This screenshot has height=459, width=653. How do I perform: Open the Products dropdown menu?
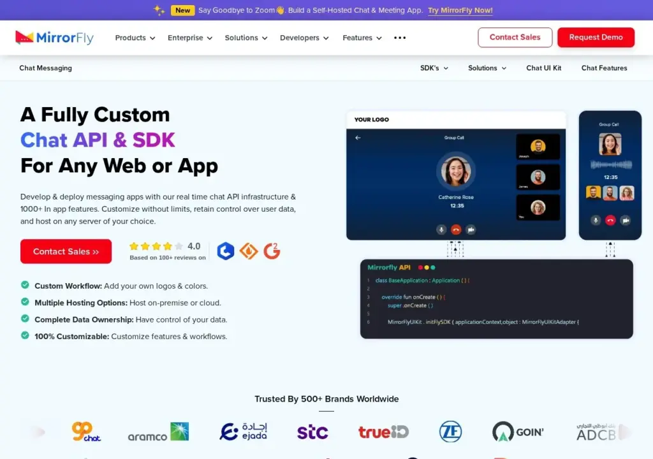click(135, 38)
